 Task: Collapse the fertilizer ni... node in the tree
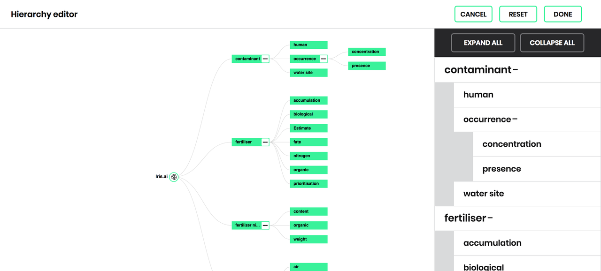coord(265,226)
